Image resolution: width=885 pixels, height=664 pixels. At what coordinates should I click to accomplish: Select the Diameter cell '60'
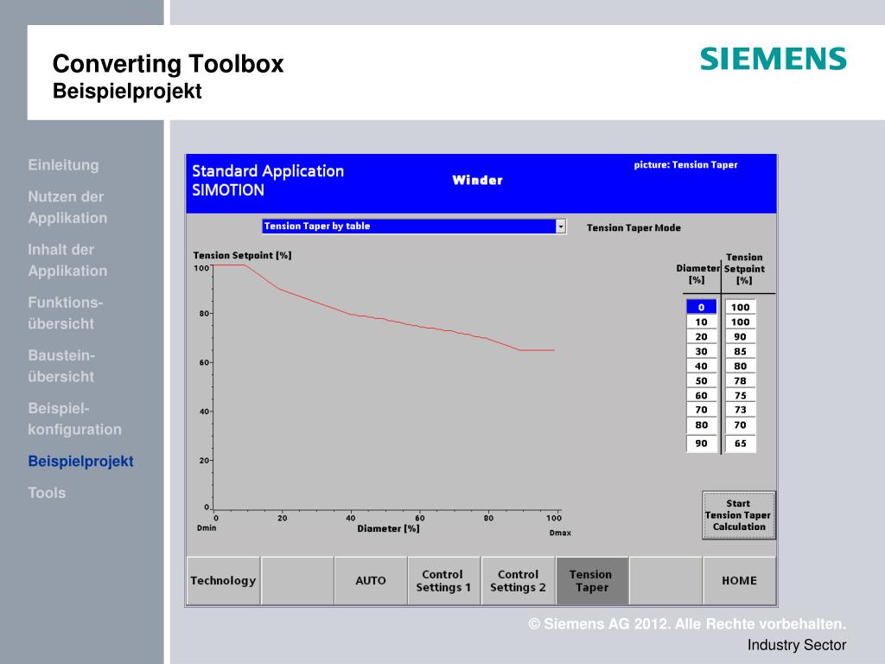(x=701, y=395)
